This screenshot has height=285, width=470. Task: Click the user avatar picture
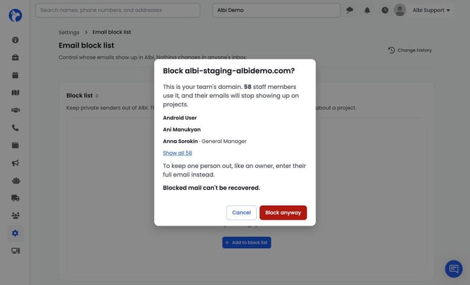400,11
